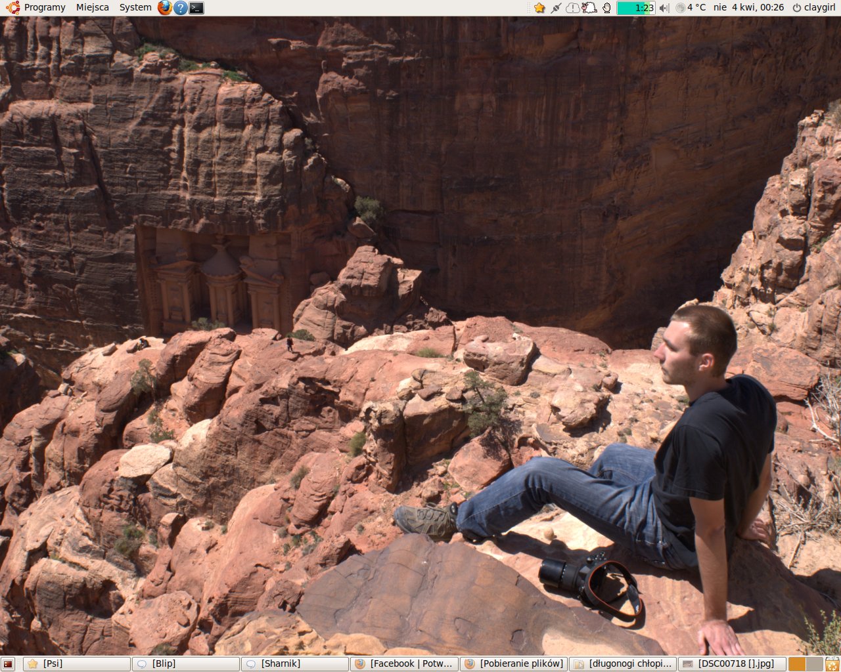Restore the Facebook Firefox window from taskbar
This screenshot has height=672, width=841.
[x=404, y=664]
